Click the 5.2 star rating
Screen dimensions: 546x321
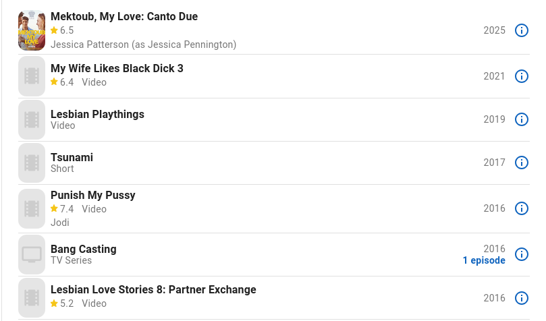[x=62, y=303]
